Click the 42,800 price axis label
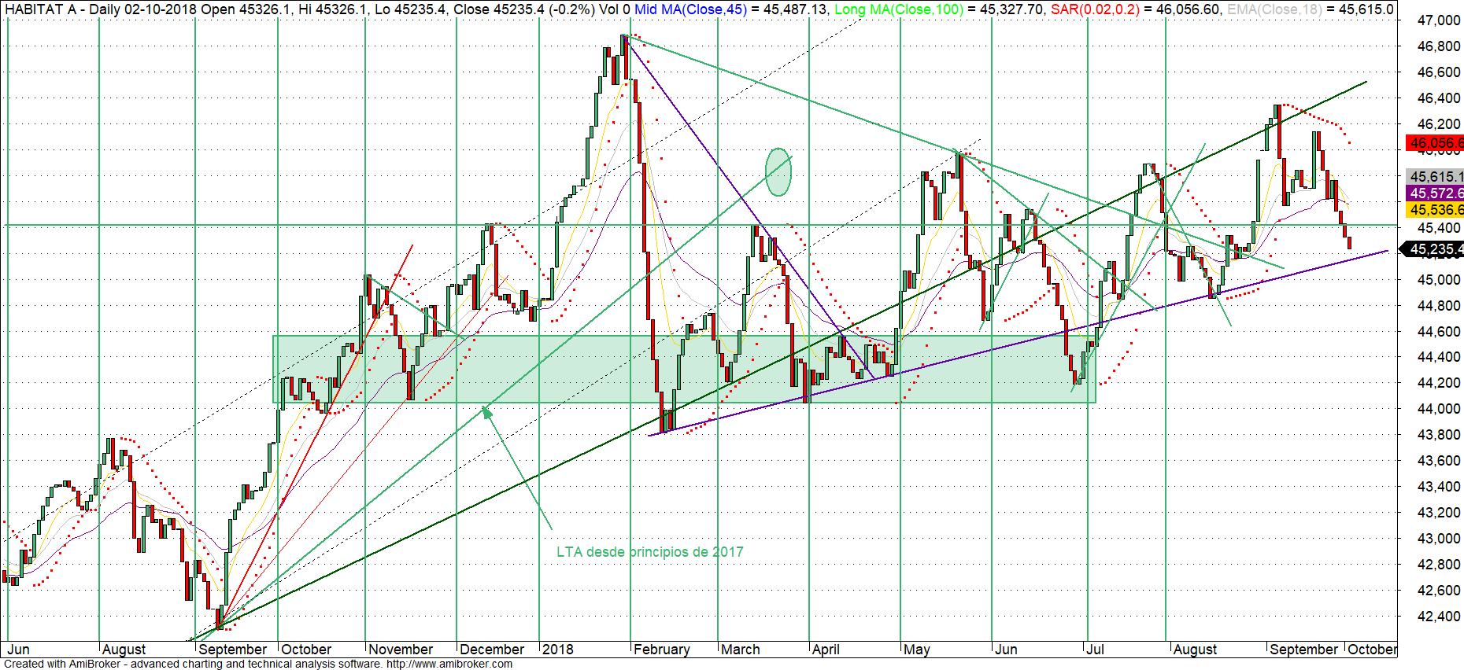The image size is (1464, 670). pos(1439,565)
